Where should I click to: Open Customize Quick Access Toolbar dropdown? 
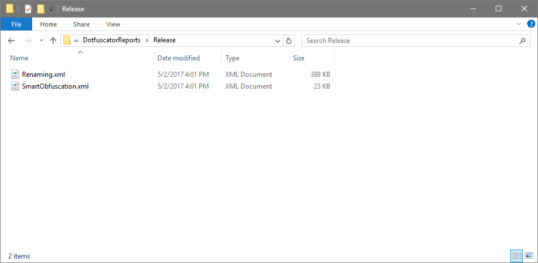51,9
